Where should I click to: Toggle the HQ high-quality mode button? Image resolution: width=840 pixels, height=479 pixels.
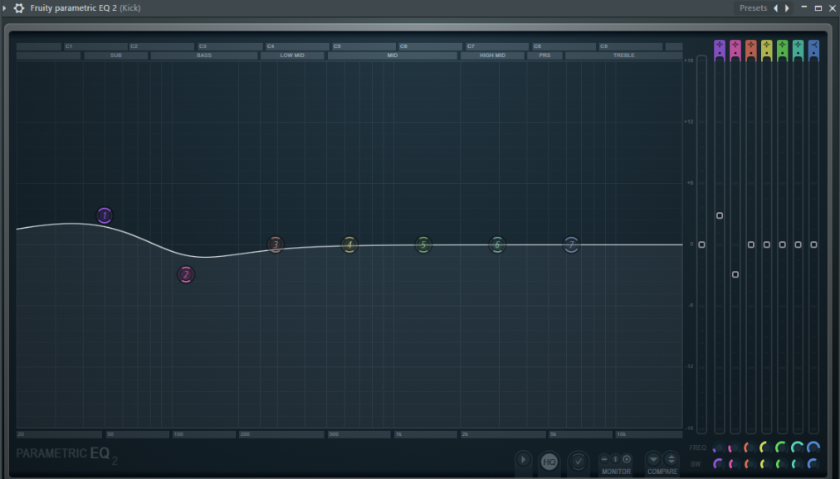[x=549, y=462]
